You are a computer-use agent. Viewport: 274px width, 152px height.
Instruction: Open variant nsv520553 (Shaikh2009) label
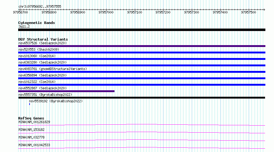click(x=39, y=49)
